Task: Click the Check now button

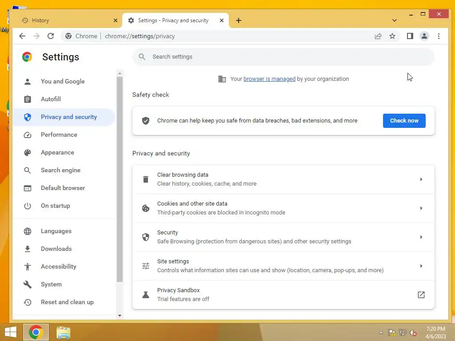Action: click(x=404, y=121)
